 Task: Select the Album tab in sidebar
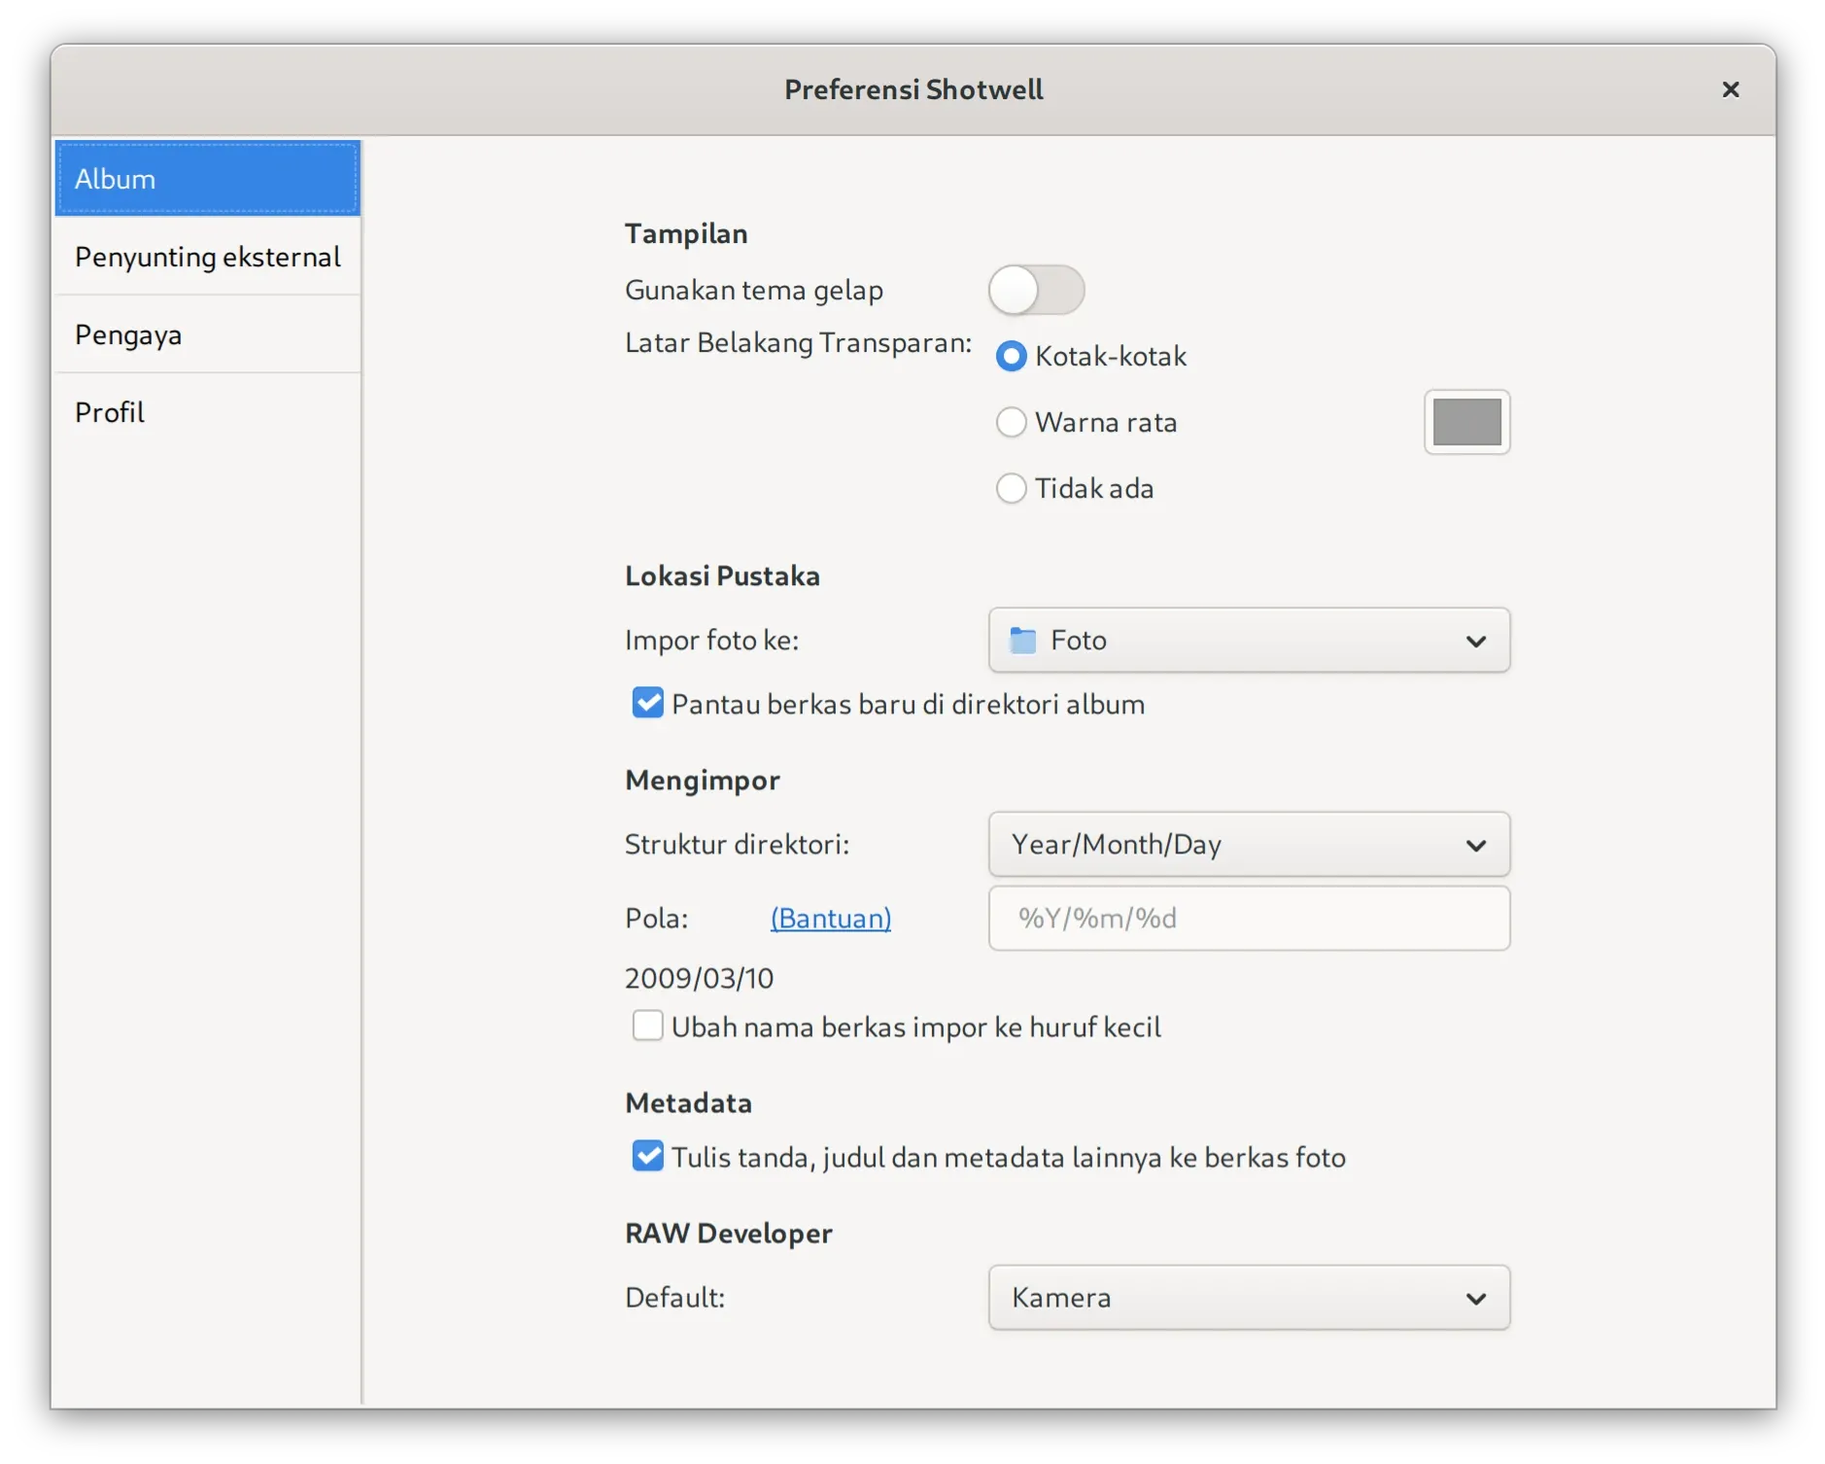(207, 179)
